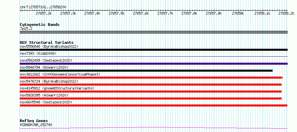Click the chr7:27657101..27658200 region label
Image resolution: width=297 pixels, height=132 pixels.
point(43,7)
